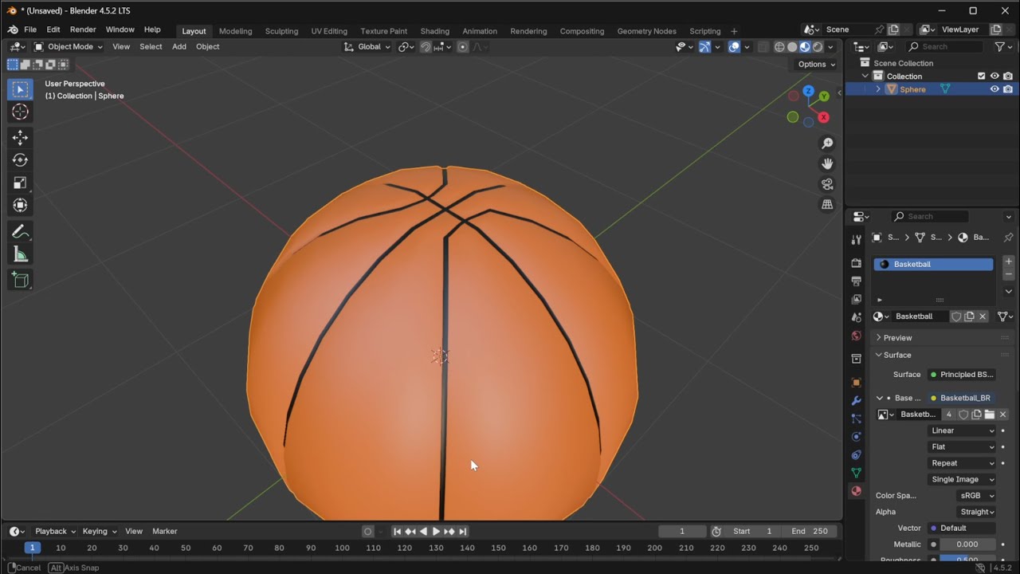Open the viewport Add menu

[x=179, y=46]
